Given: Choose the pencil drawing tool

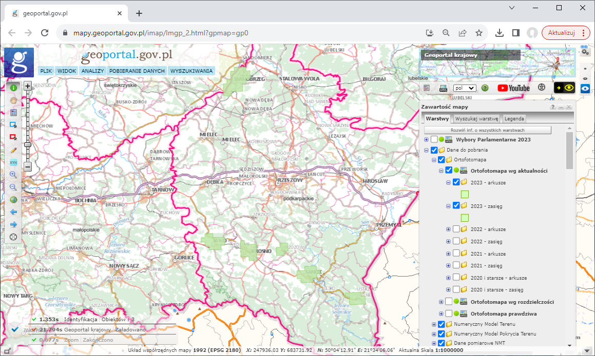Looking at the screenshot, I should point(13,150).
